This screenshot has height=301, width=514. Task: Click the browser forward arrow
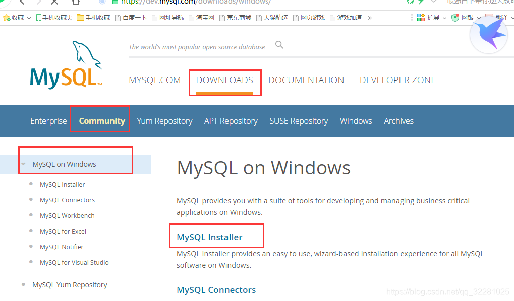pos(39,2)
